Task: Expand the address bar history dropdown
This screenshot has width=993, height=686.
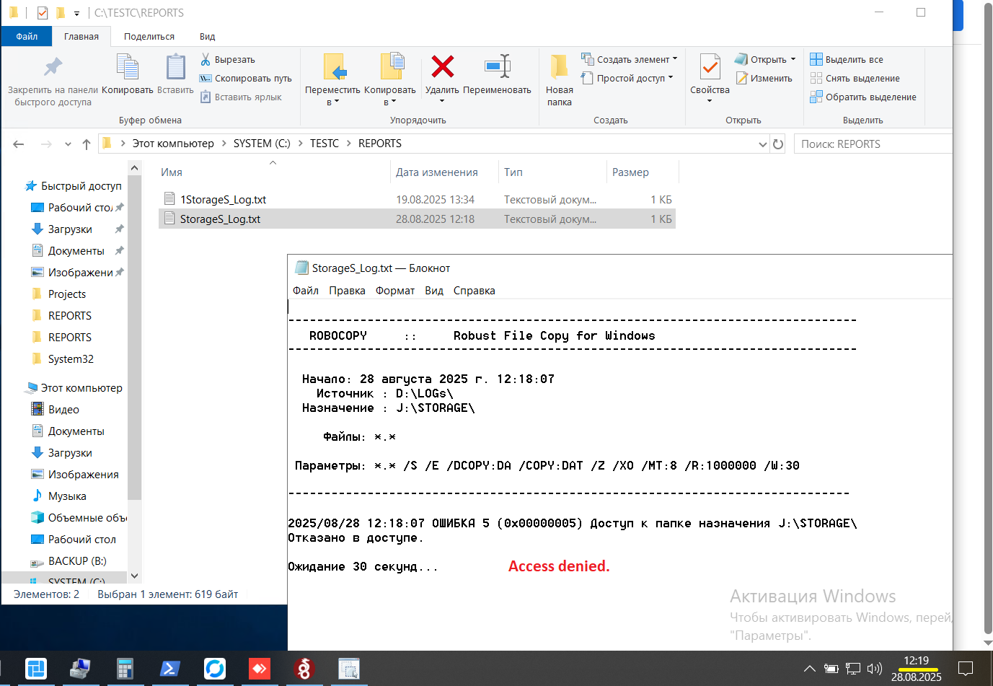Action: pos(763,144)
